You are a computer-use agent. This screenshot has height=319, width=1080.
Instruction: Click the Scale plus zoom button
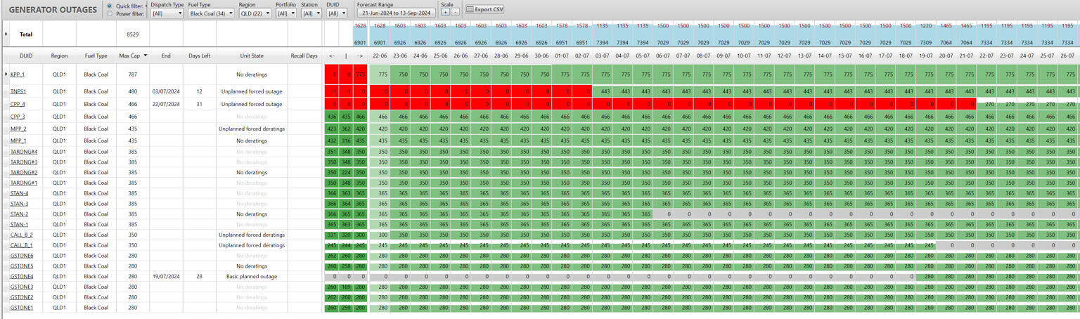[x=445, y=13]
